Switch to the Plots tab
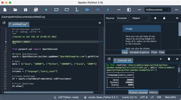Viewport: 181px width, 100px height. point(154,52)
